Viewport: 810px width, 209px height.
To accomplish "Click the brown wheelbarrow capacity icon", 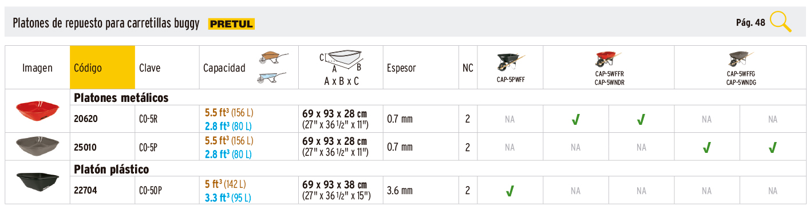I will 271,57.
